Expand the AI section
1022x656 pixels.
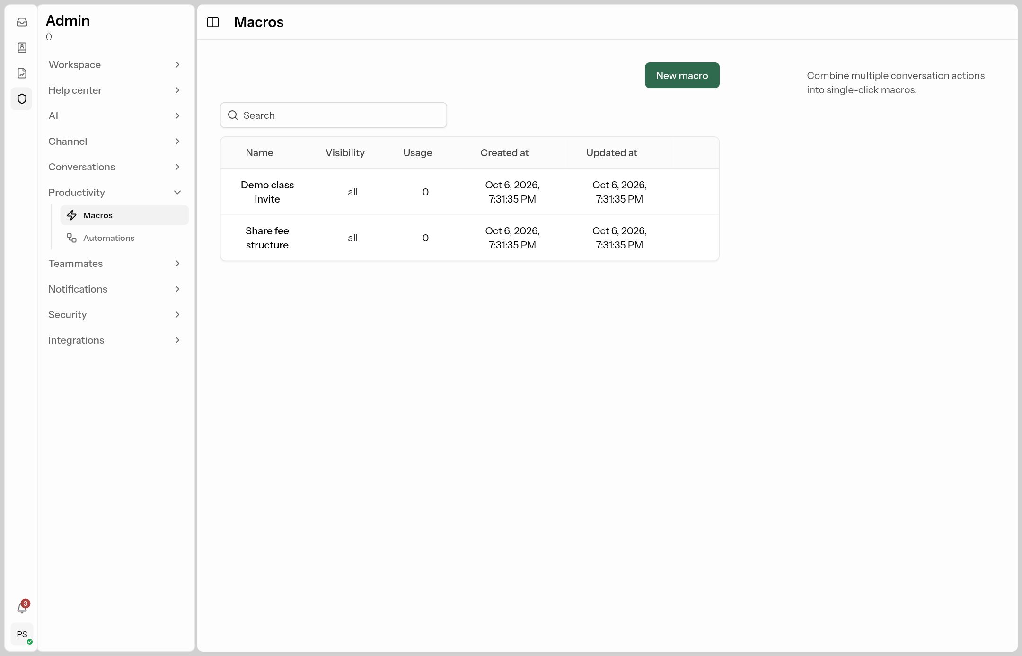click(115, 115)
